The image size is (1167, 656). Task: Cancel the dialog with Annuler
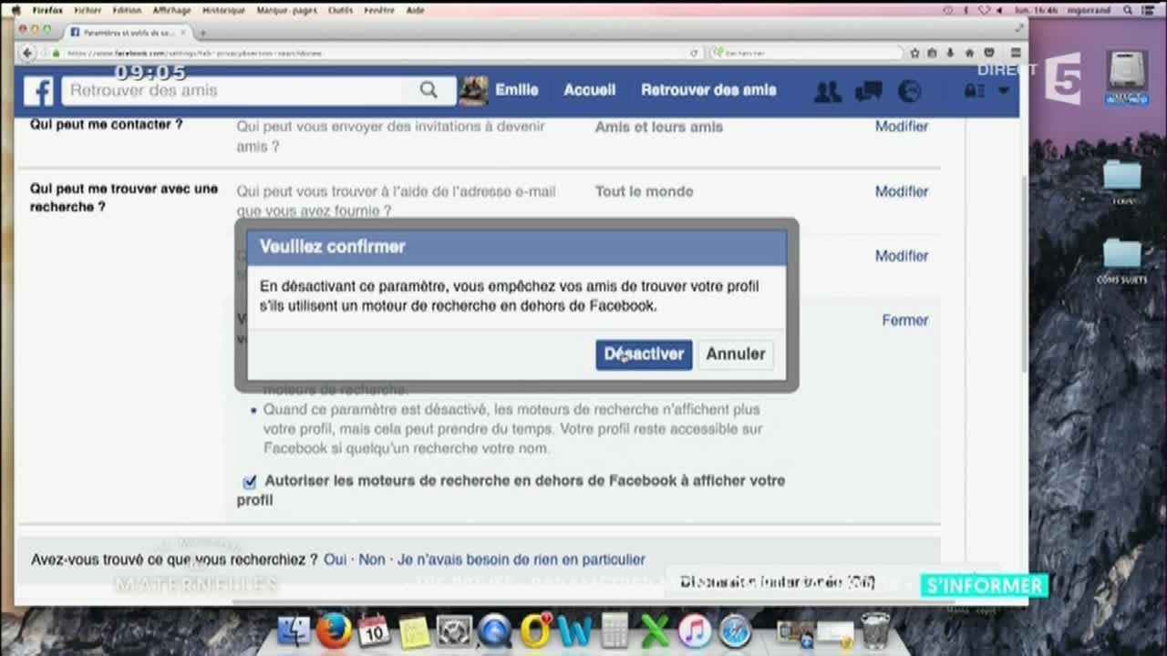(x=736, y=354)
